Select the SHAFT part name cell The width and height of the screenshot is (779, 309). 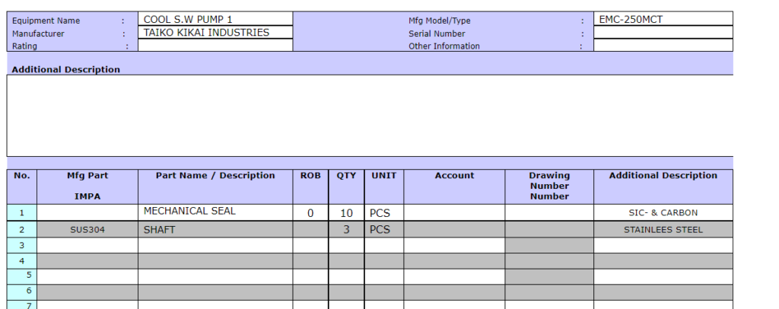point(215,229)
